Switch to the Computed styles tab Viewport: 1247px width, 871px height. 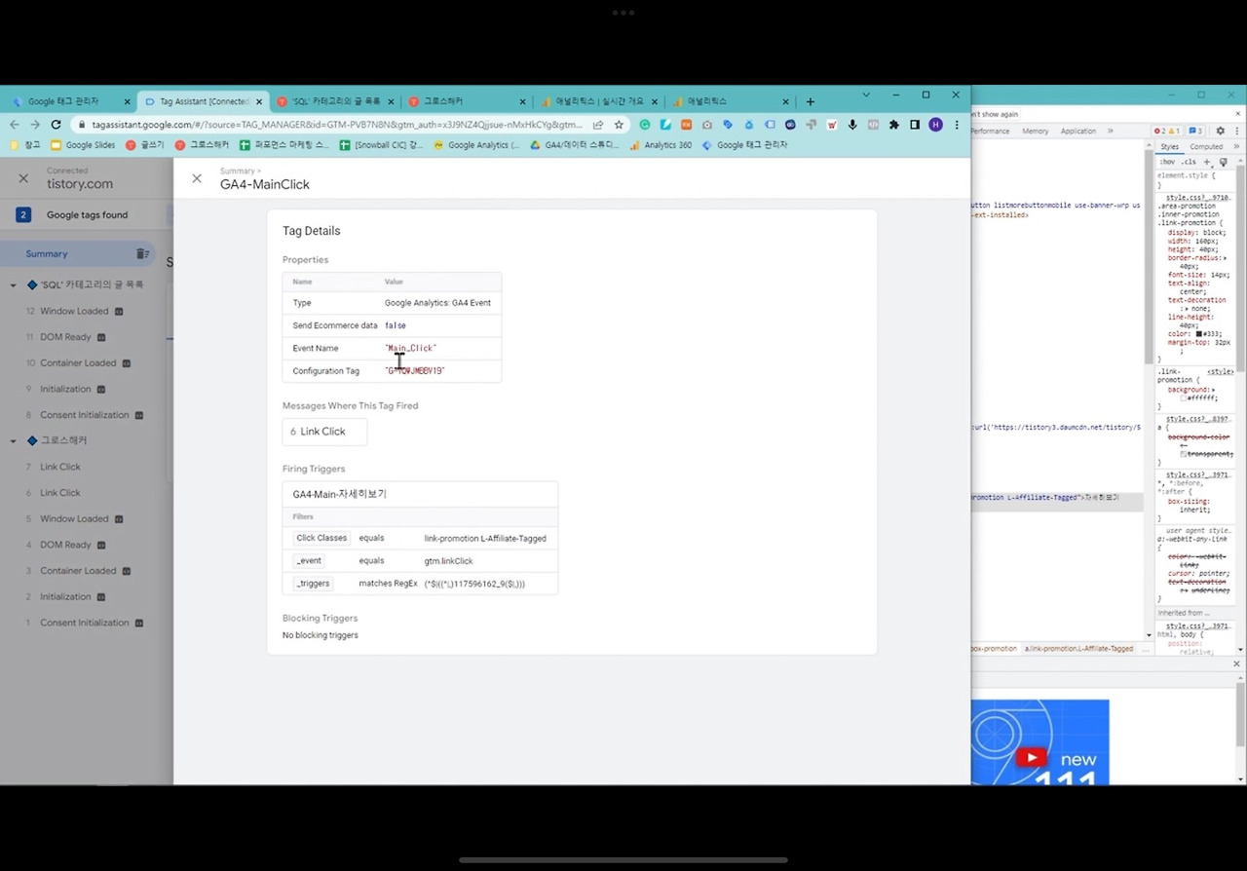[1206, 147]
